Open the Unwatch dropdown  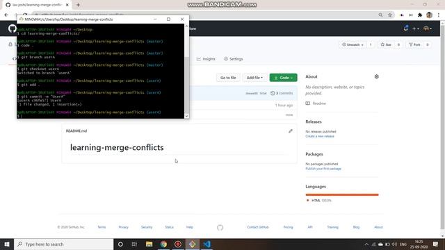[353, 44]
